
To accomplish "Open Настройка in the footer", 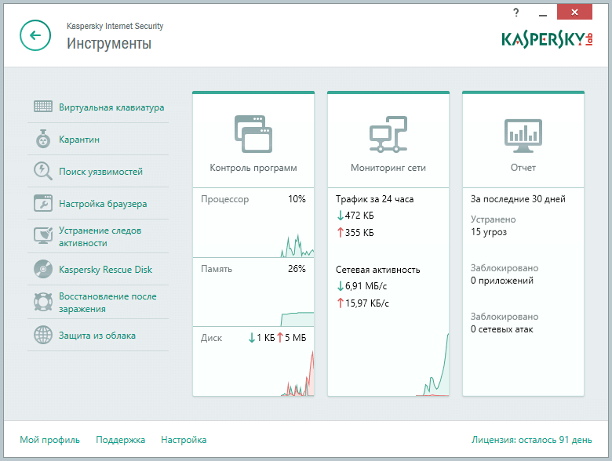I will pos(184,440).
